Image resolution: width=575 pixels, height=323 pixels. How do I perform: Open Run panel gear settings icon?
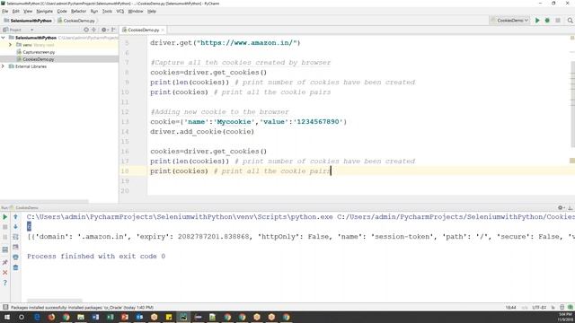(561, 207)
